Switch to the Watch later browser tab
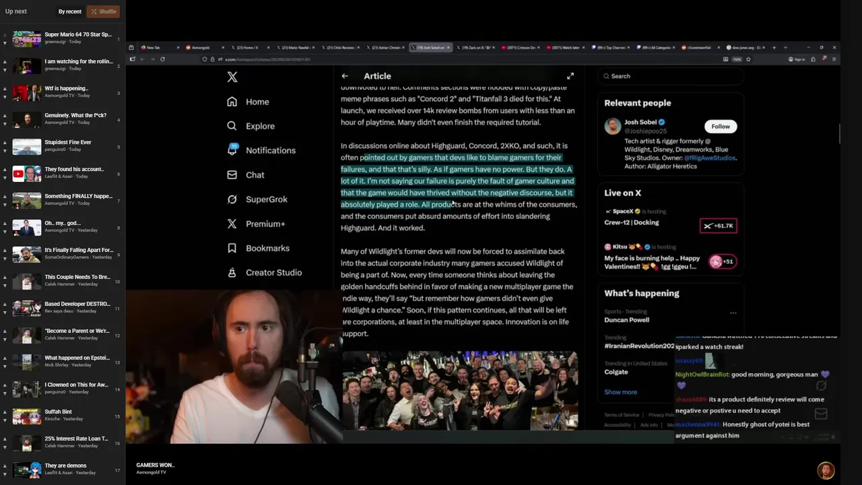 [566, 48]
